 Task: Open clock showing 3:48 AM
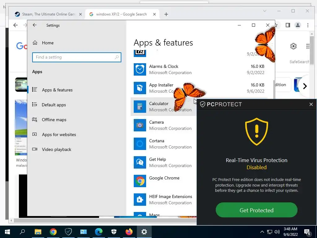tap(290, 232)
